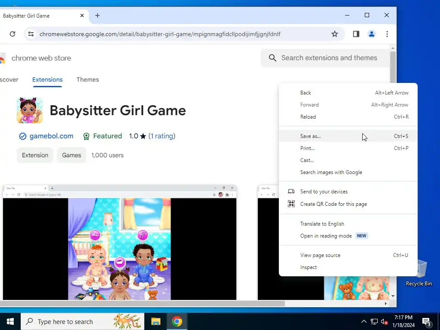Click the Featured badge icon
The height and width of the screenshot is (330, 440).
point(86,136)
